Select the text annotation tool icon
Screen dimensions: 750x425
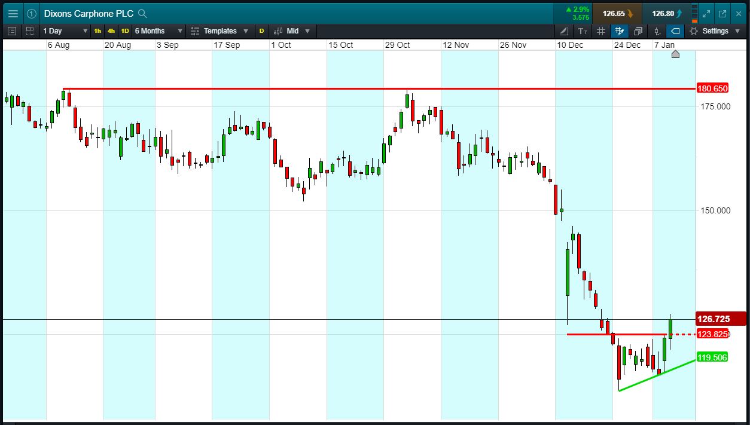pyautogui.click(x=583, y=31)
